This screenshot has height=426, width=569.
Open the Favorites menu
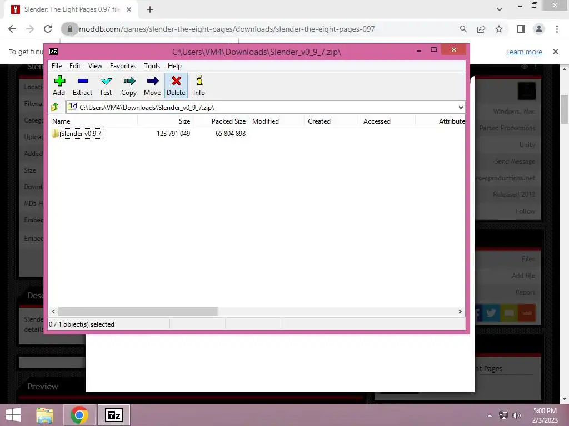pos(123,66)
